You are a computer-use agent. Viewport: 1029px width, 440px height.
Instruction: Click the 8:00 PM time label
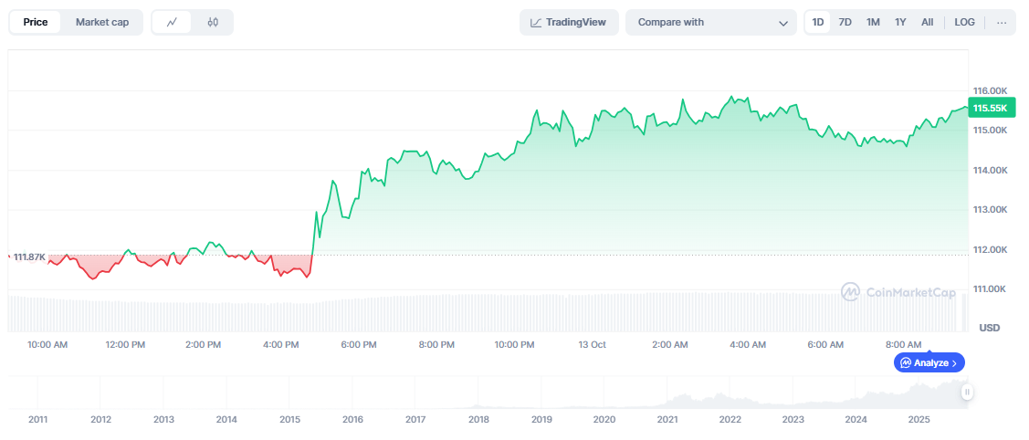(436, 345)
